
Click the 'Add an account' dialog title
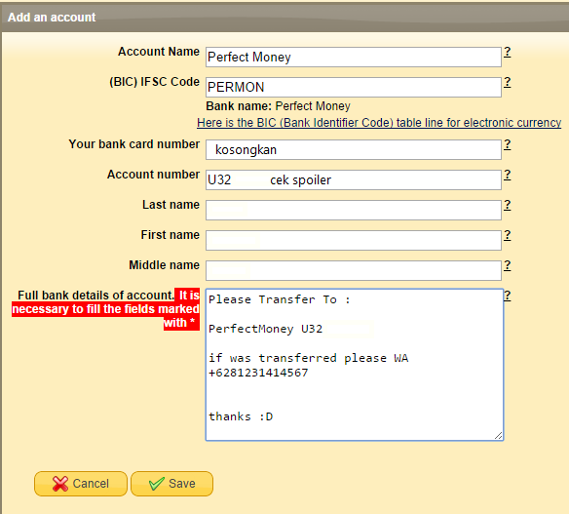coord(52,18)
